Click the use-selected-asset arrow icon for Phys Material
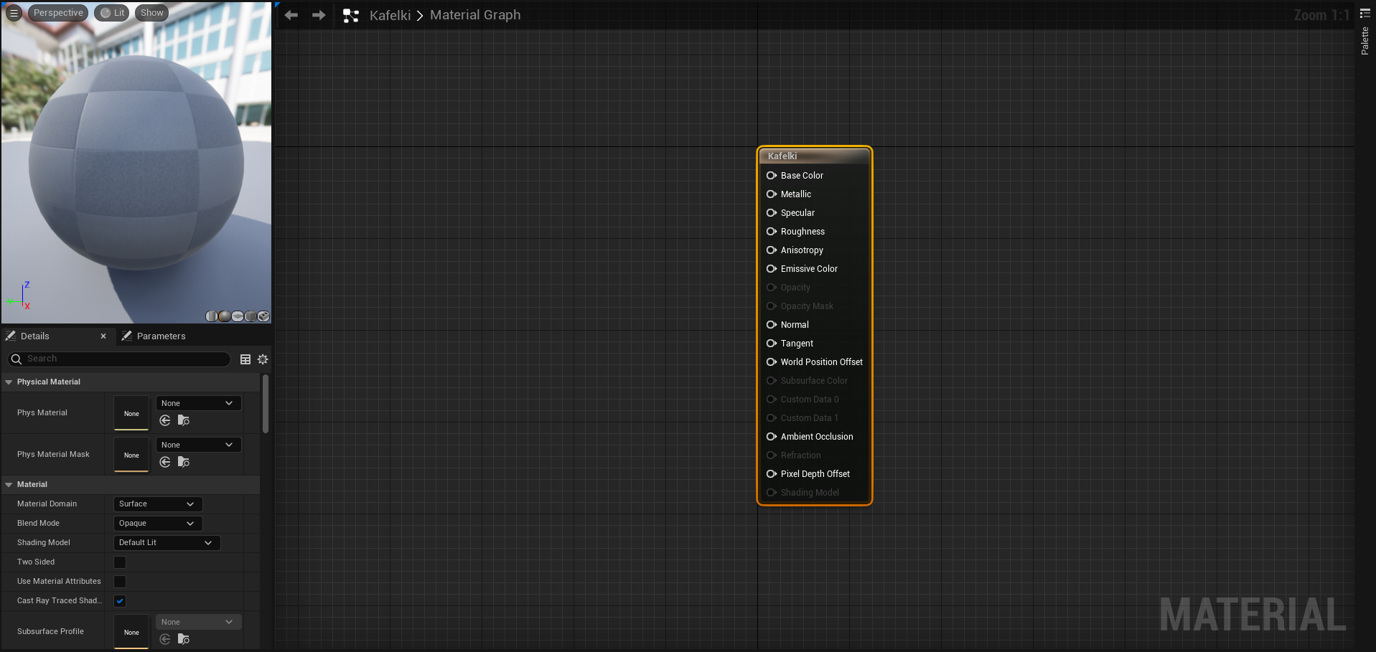Image resolution: width=1376 pixels, height=652 pixels. (165, 421)
